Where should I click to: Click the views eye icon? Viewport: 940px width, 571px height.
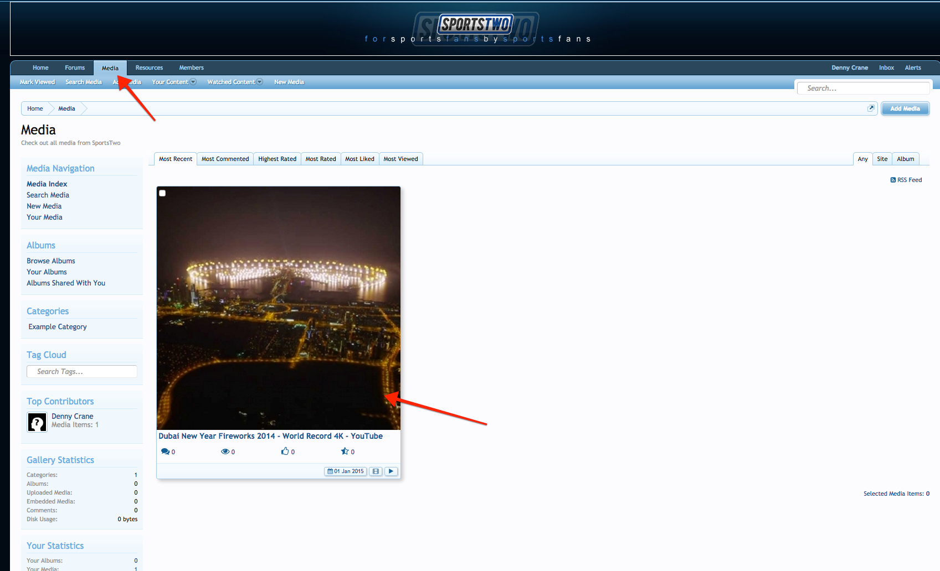[x=225, y=451]
